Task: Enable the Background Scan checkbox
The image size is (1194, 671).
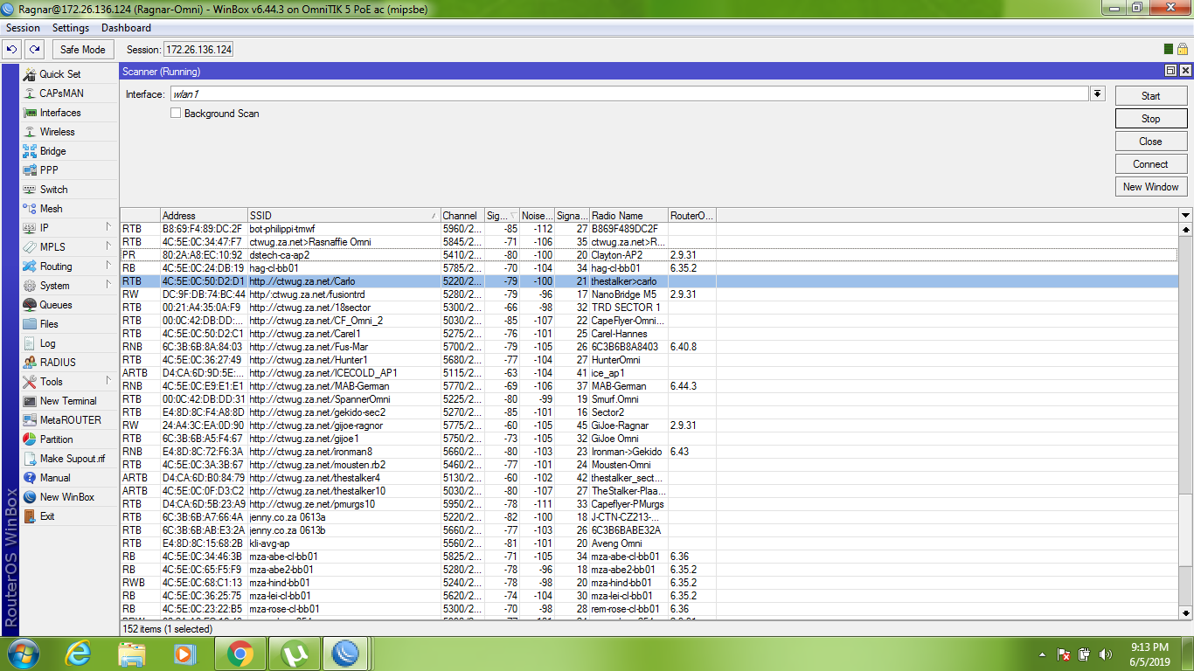Action: coord(176,114)
